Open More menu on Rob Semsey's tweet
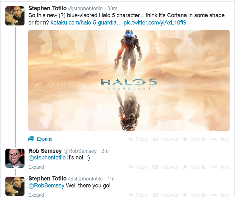This screenshot has width=235, height=197. [220, 167]
